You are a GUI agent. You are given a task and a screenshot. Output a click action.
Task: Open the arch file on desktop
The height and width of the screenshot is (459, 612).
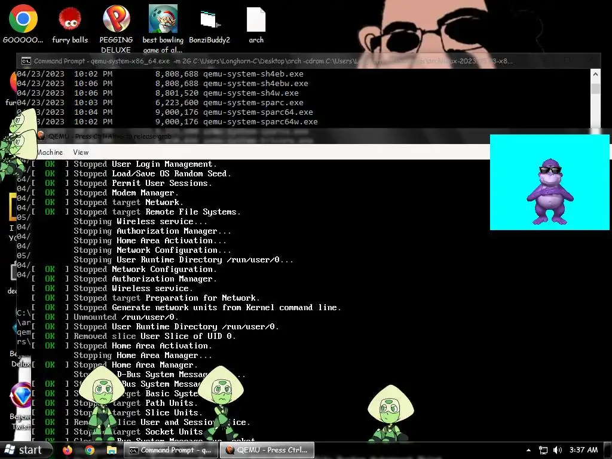click(256, 25)
